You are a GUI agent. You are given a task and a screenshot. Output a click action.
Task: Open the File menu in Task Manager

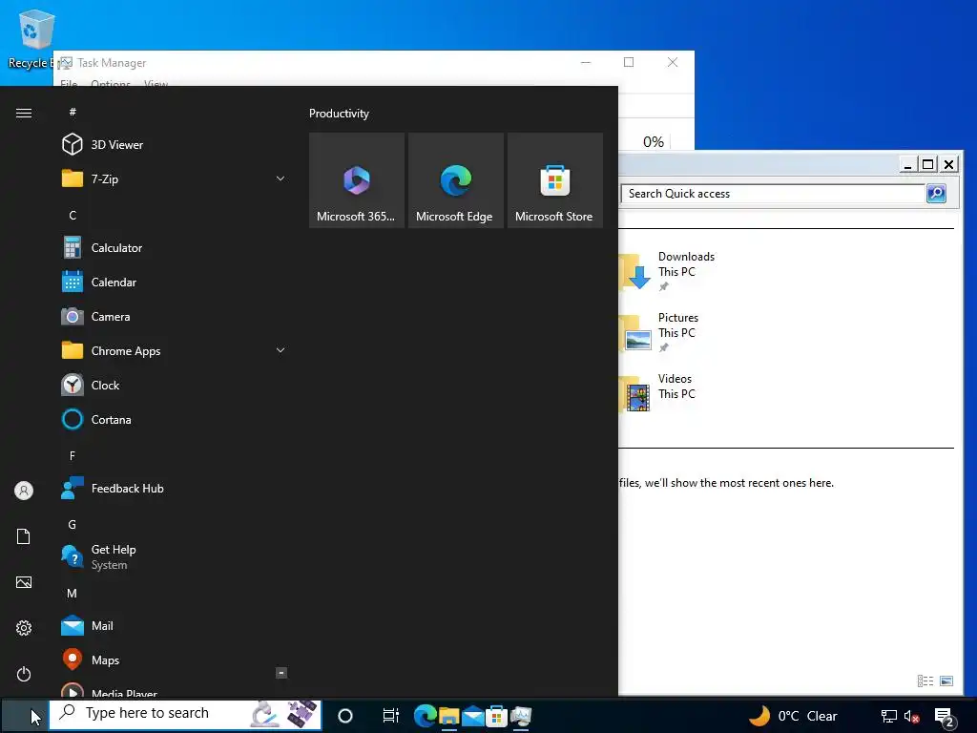pyautogui.click(x=69, y=83)
